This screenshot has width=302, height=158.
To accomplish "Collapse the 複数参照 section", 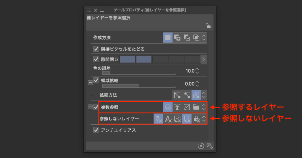I will pos(90,107).
